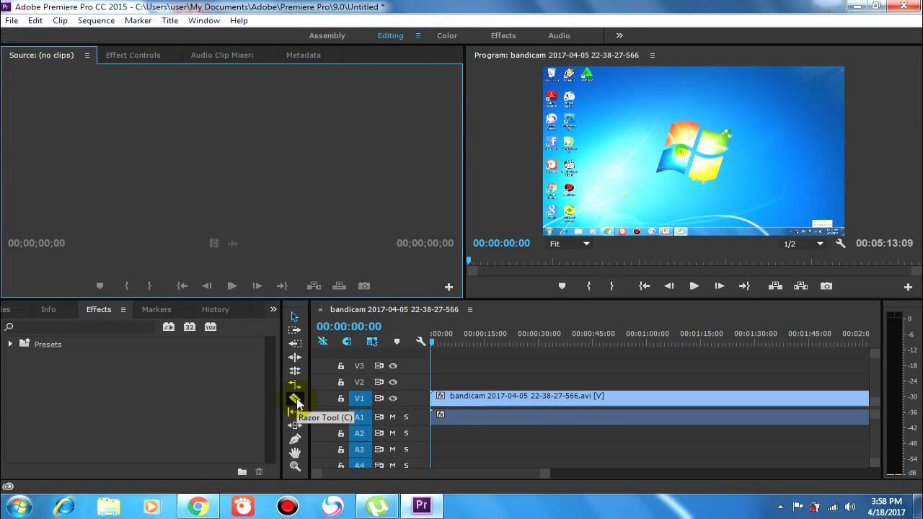Image resolution: width=923 pixels, height=519 pixels.
Task: Add marker in Program monitor
Action: tap(562, 286)
